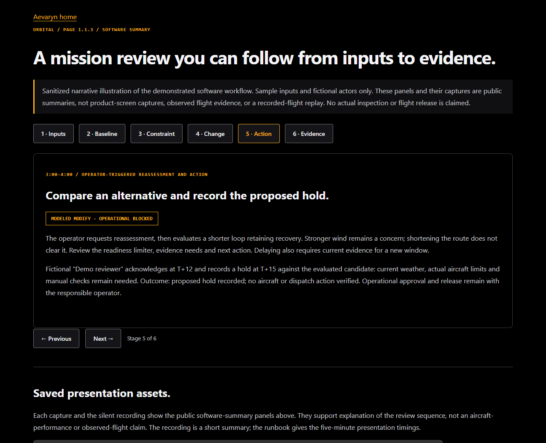Click the paragraph beginning 'The operator requests reassessment'

273,245
